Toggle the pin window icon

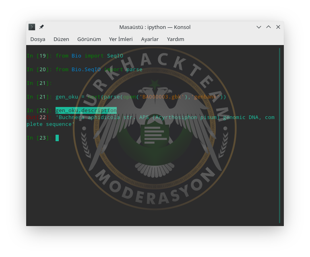click(41, 27)
